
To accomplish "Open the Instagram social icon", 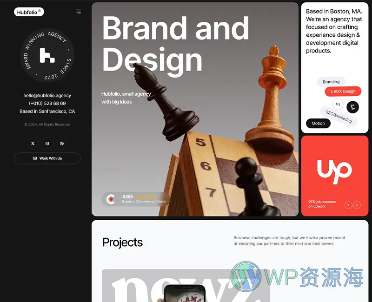I will click(x=47, y=144).
